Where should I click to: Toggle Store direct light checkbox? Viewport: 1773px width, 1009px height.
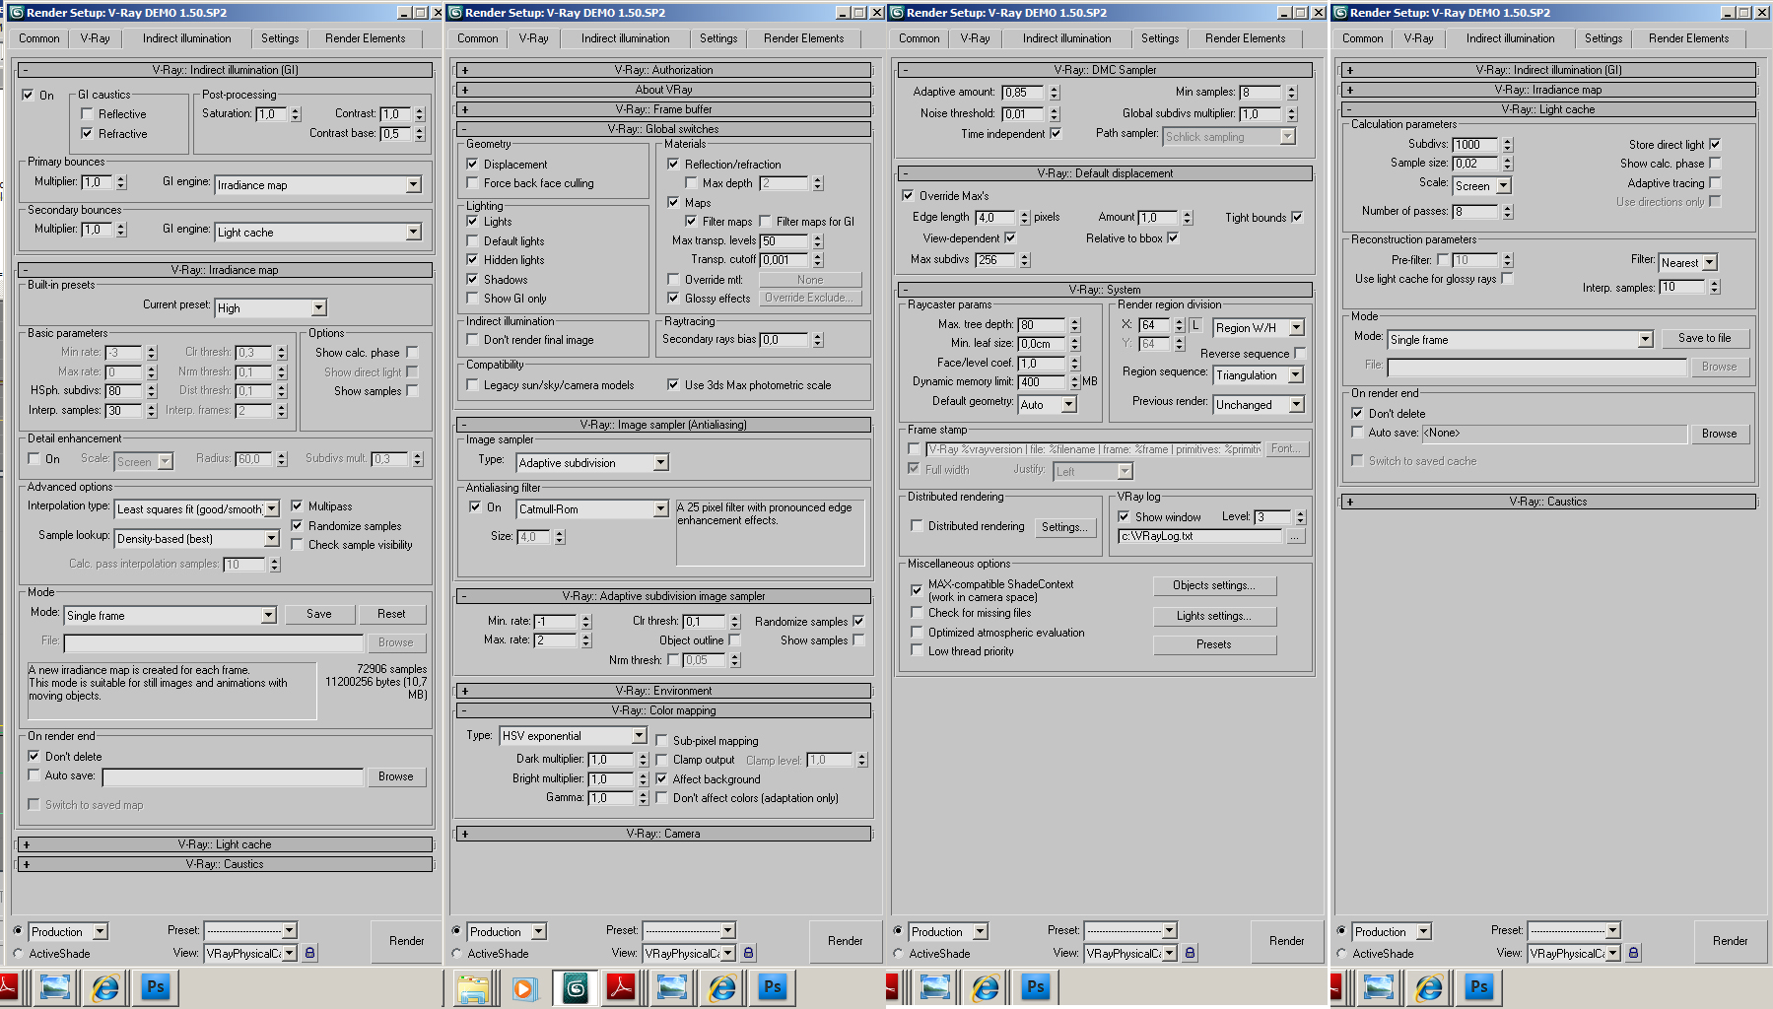(x=1715, y=145)
